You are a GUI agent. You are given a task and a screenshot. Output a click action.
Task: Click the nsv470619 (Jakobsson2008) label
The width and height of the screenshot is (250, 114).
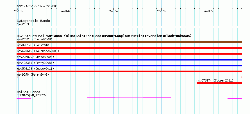pos(38,51)
